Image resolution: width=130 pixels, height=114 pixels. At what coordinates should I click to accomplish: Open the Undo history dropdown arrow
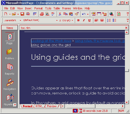(x=88, y=14)
